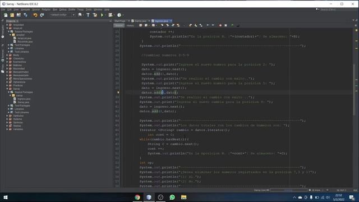Select Ingreso.java in the Projects tree
This screenshot has width=359, height=202.
pyautogui.click(x=24, y=99)
